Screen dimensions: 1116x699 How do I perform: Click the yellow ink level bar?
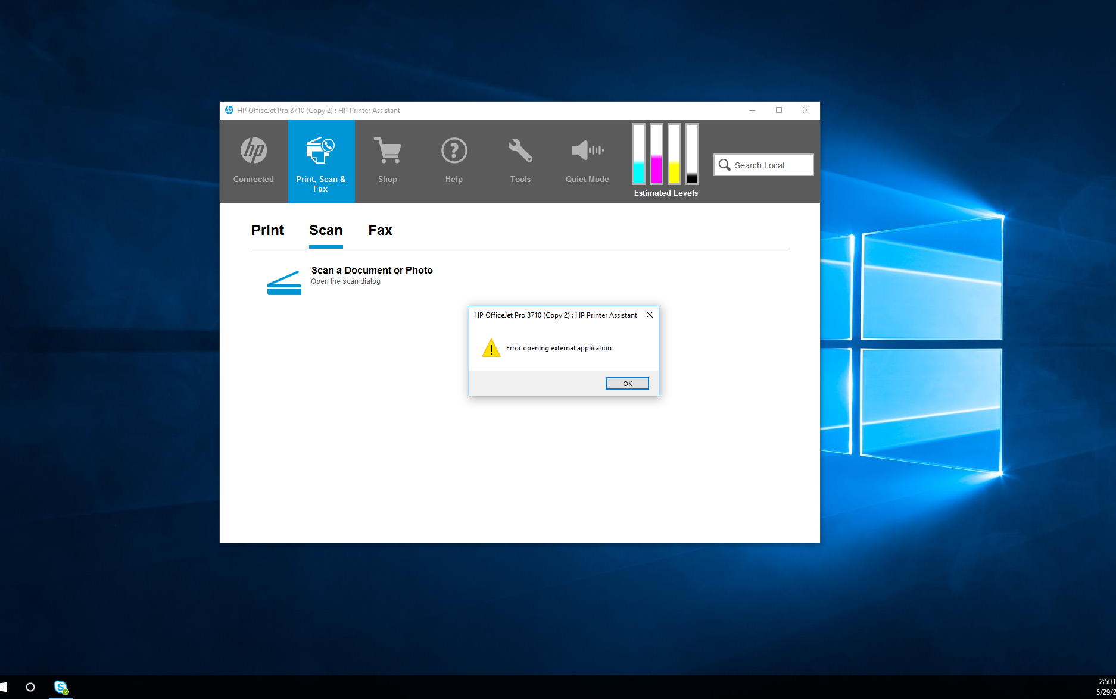click(x=674, y=154)
